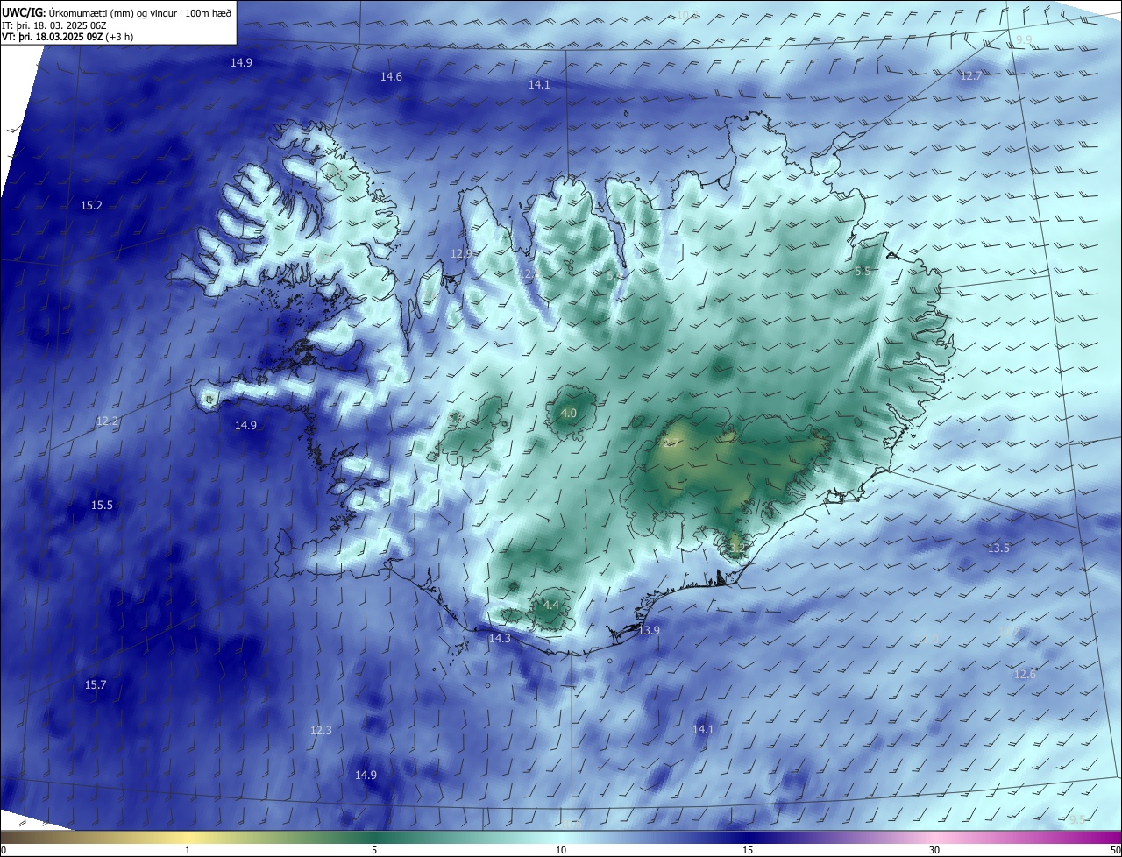1122x857 pixels.
Task: Click the "15.2" value label
Action: pyautogui.click(x=91, y=206)
